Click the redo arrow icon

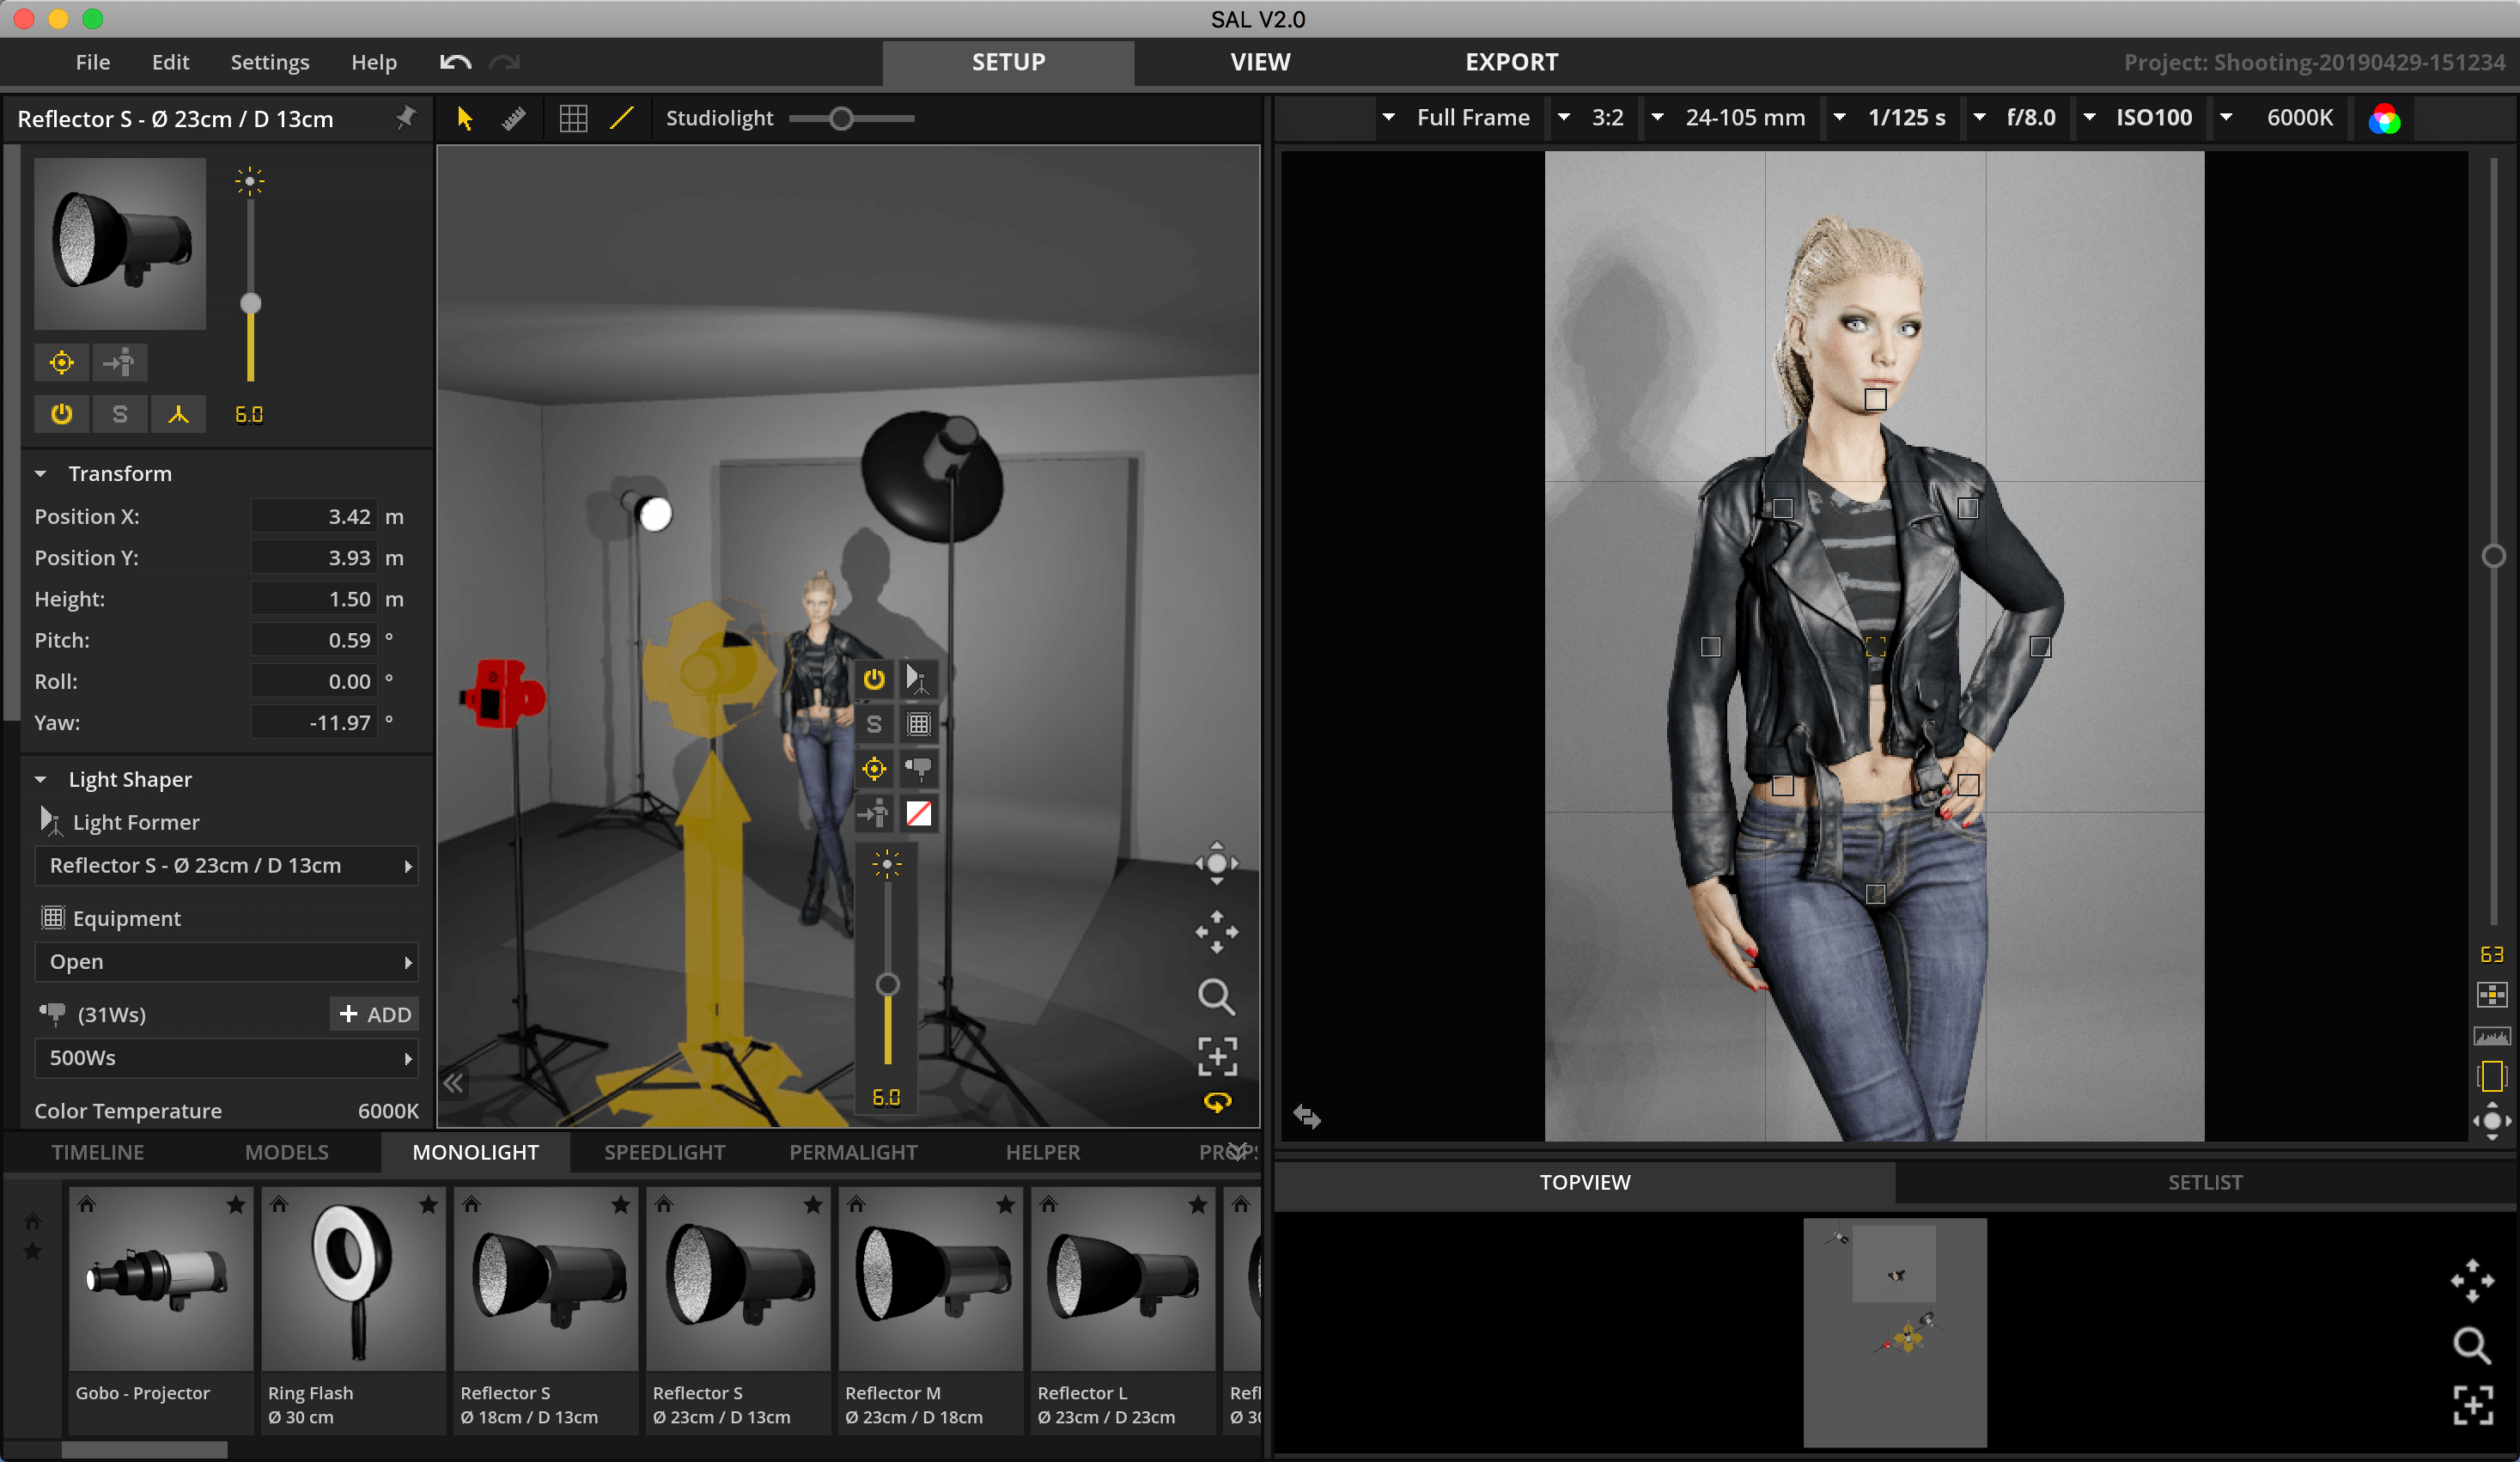click(x=504, y=62)
